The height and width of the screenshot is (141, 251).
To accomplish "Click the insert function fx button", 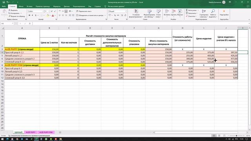I will coord(30,23).
